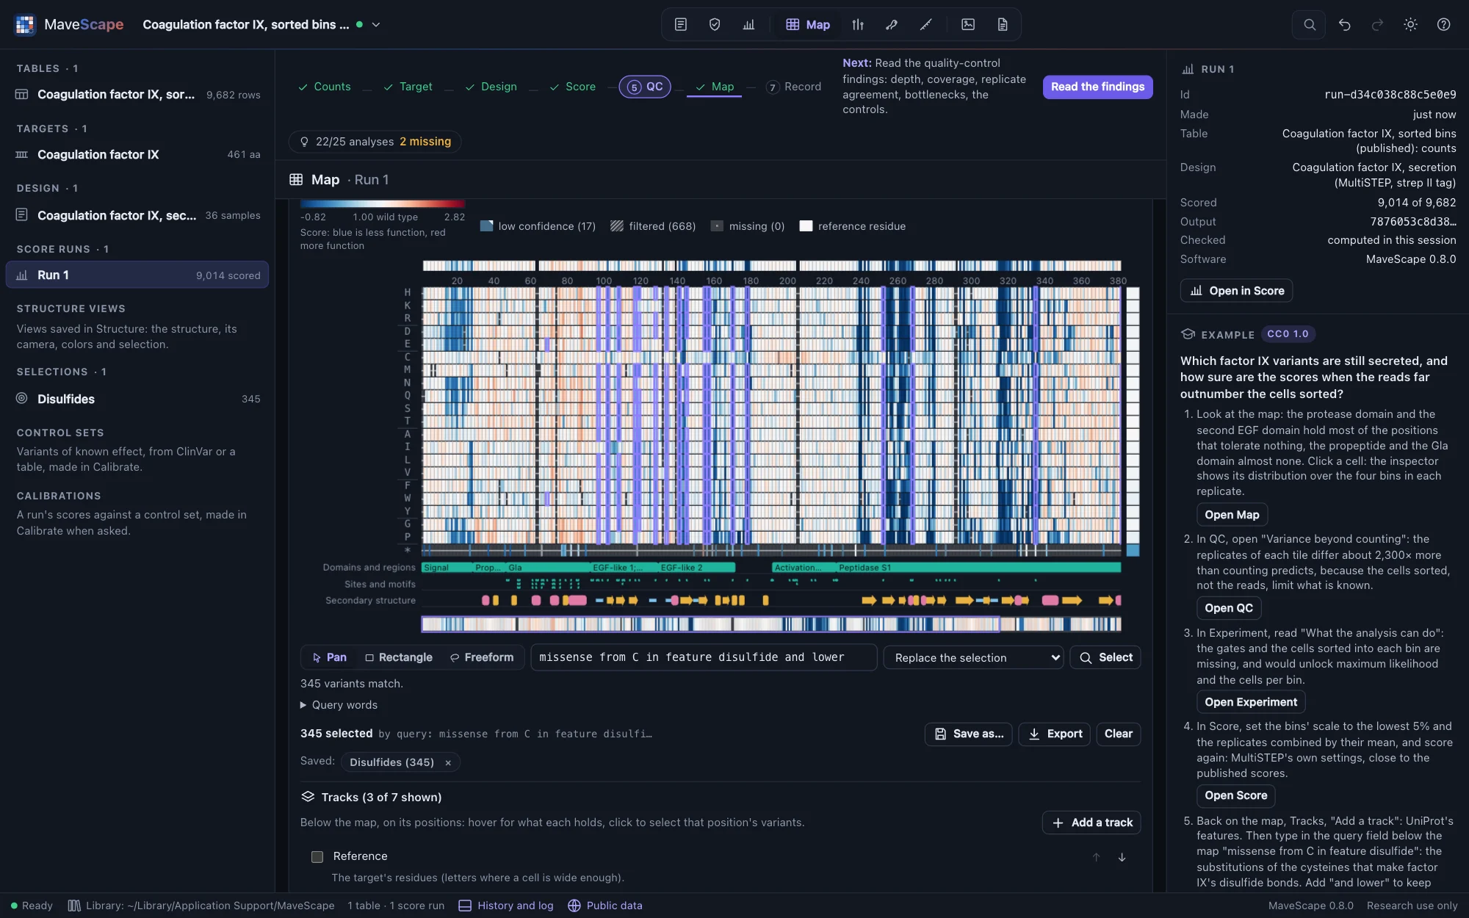Click the undo arrow icon
This screenshot has width=1469, height=918.
(1345, 24)
